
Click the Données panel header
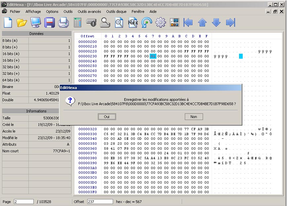point(37,34)
